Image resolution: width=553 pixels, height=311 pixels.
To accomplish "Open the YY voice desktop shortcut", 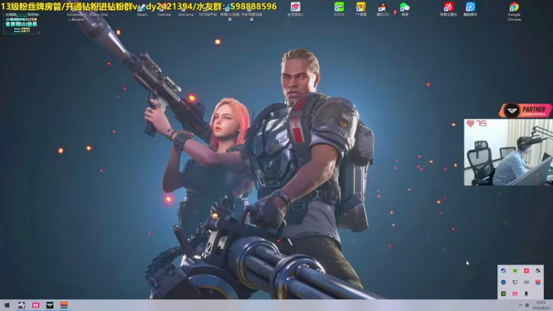I will [x=361, y=9].
